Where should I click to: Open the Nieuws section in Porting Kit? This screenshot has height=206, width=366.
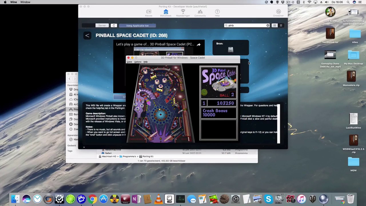point(149,13)
